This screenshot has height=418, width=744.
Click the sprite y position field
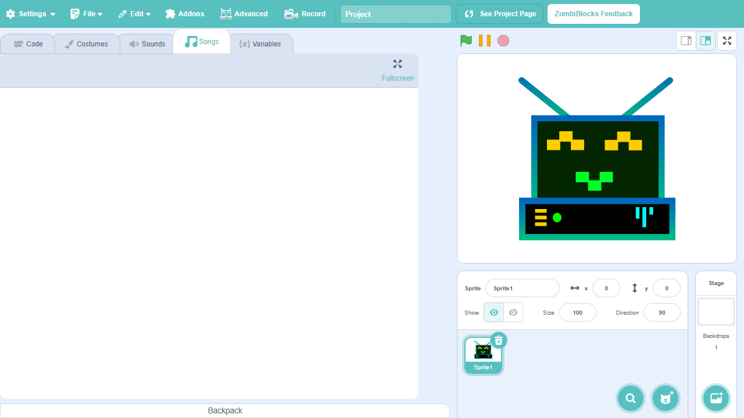pyautogui.click(x=667, y=288)
